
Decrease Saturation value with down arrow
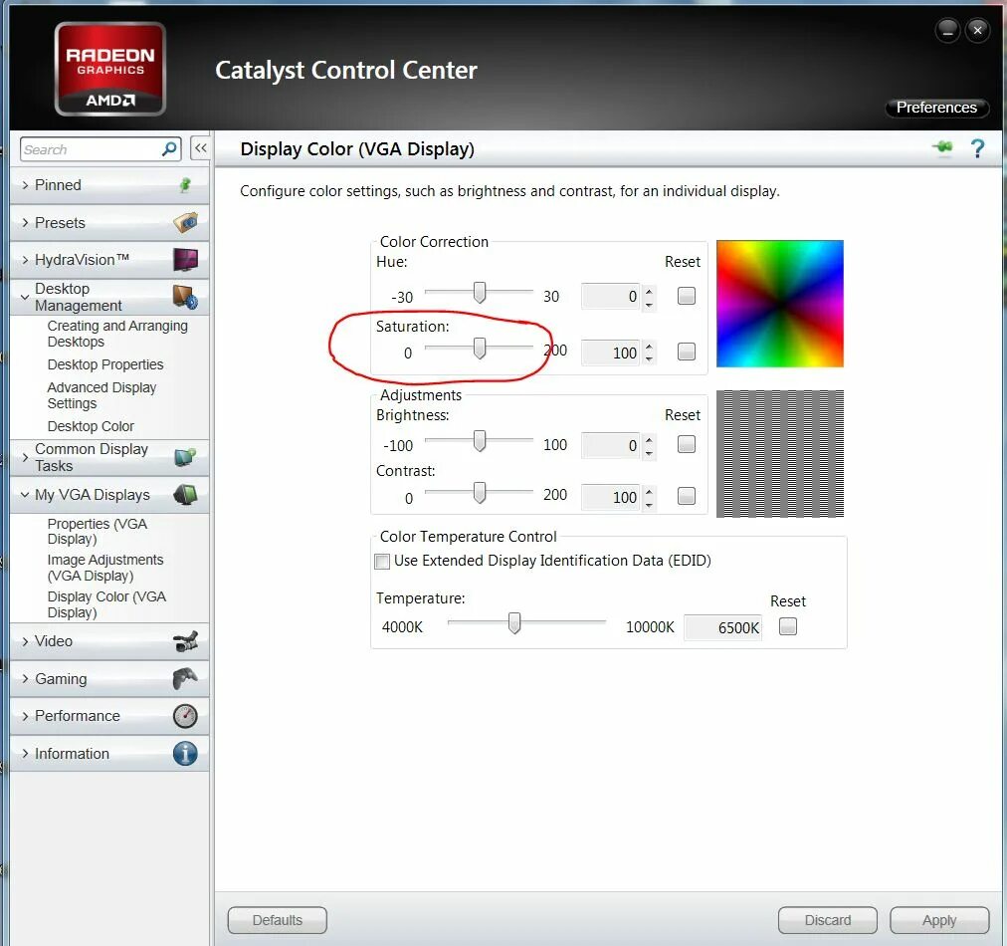click(649, 358)
